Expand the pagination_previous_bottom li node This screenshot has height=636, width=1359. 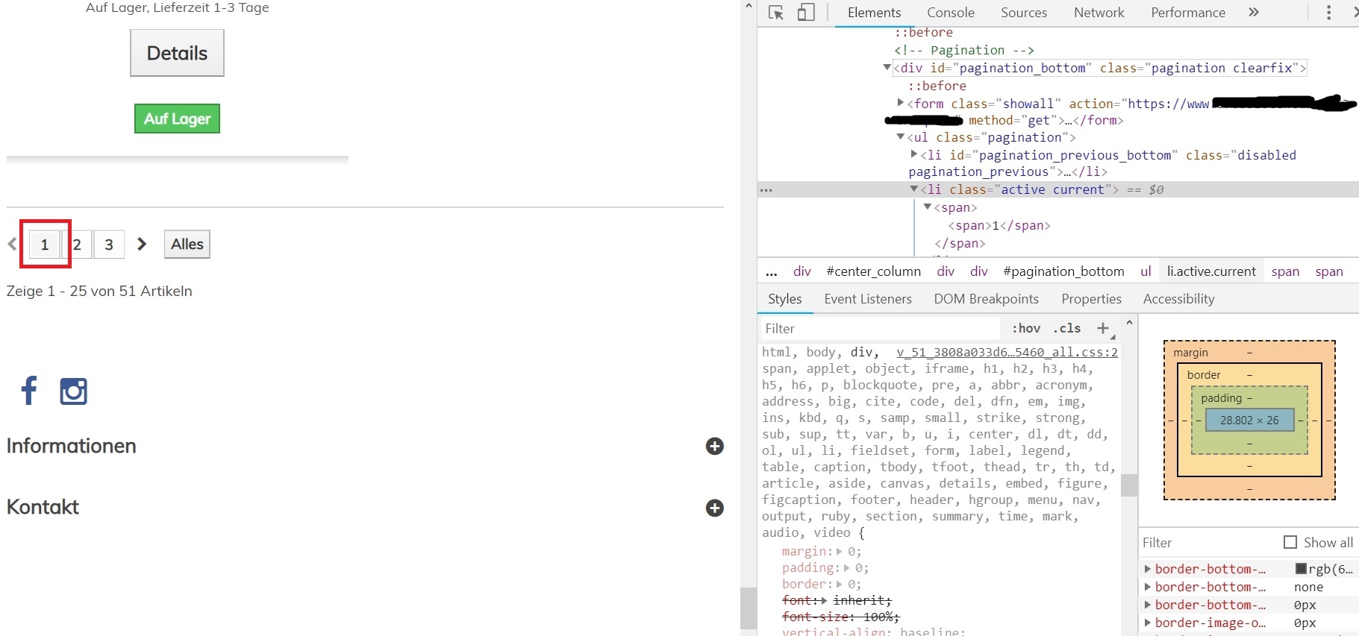coord(914,154)
